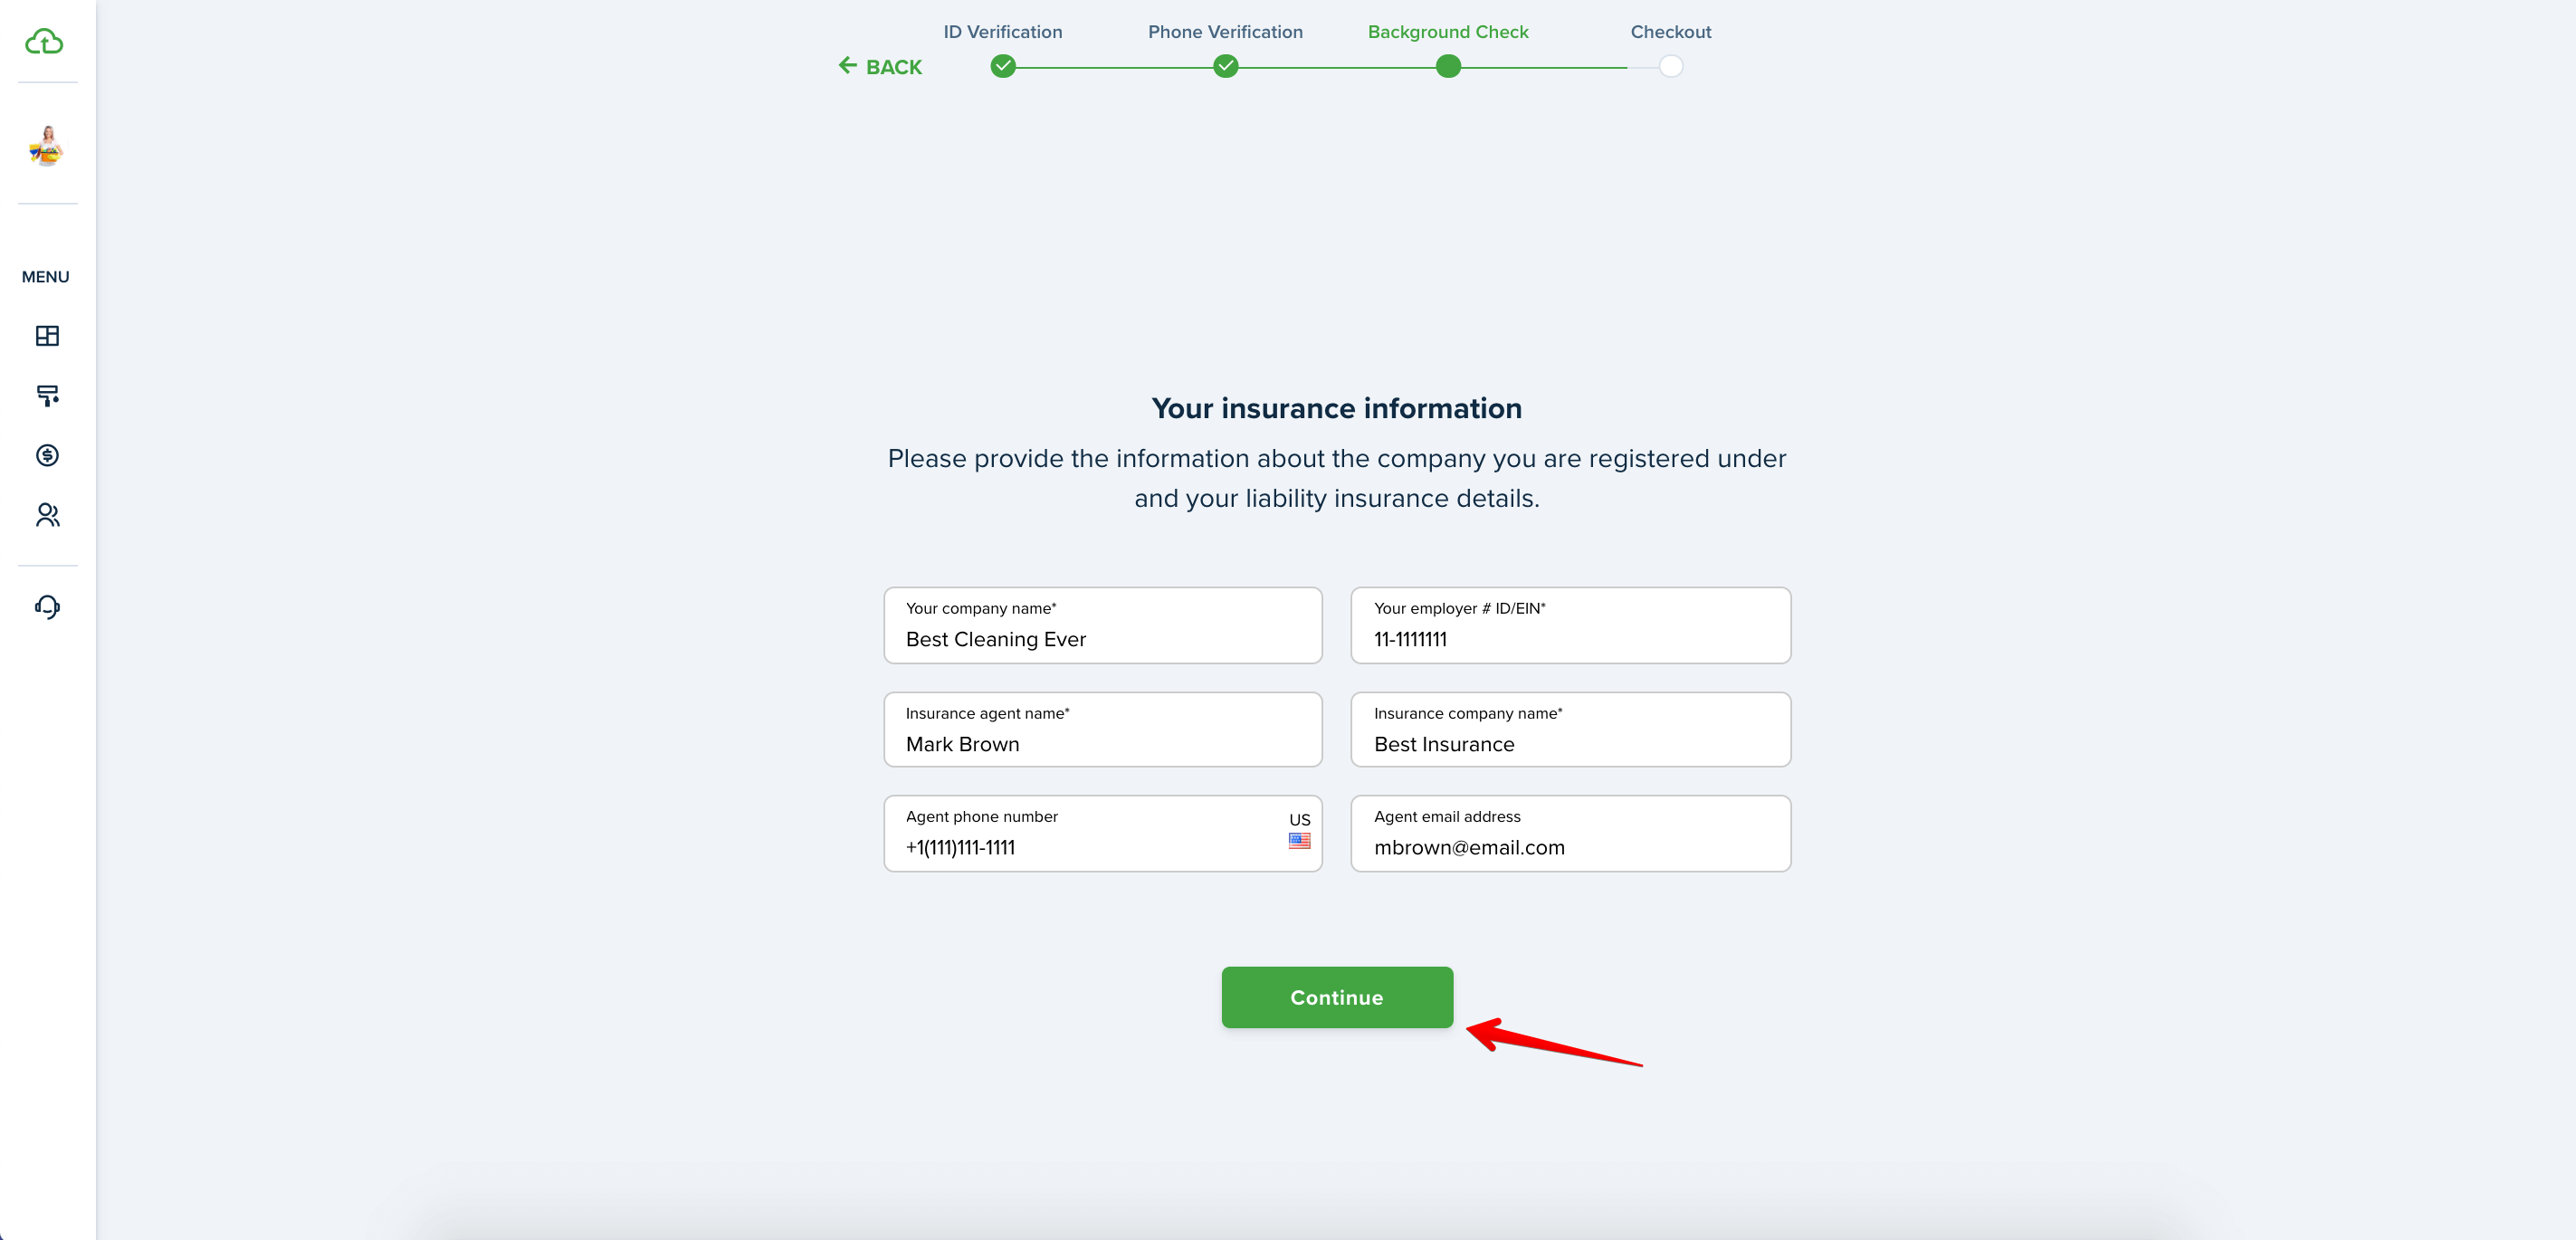Go to Phone Verification step circle
Viewport: 2576px width, 1240px height.
1225,66
